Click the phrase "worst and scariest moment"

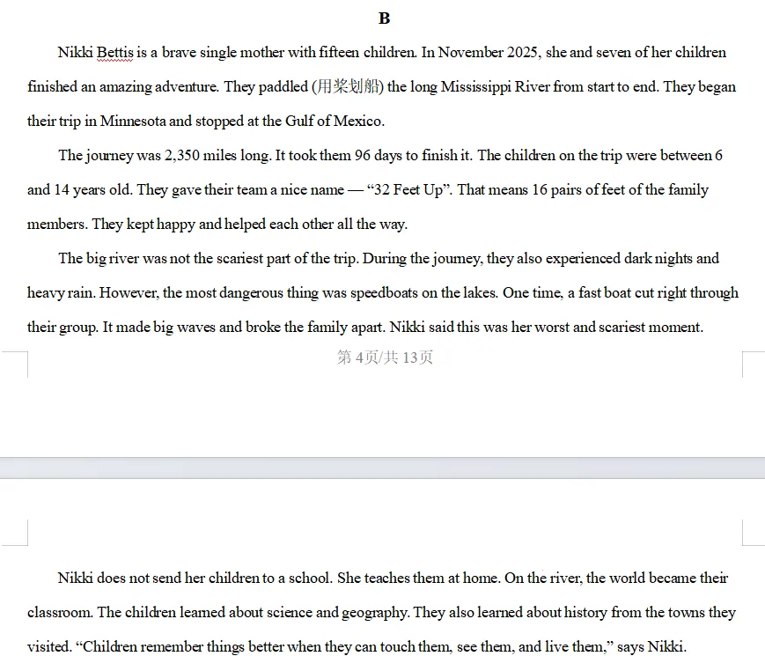coord(618,327)
